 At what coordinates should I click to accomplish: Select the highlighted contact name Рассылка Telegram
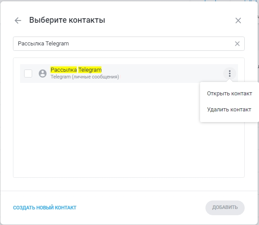[x=76, y=70]
